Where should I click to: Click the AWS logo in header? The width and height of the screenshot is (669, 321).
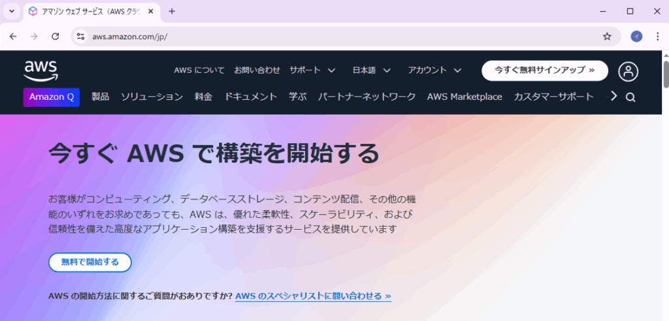click(x=41, y=69)
